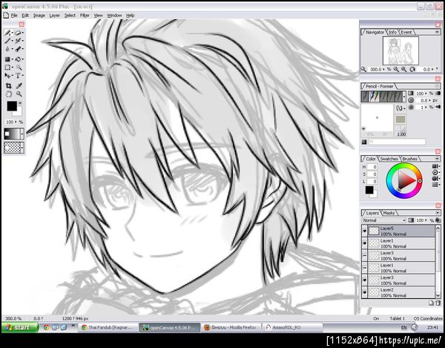This screenshot has width=445, height=348.
Task: Hide Layer5 using its eye icon
Action: coord(365,231)
